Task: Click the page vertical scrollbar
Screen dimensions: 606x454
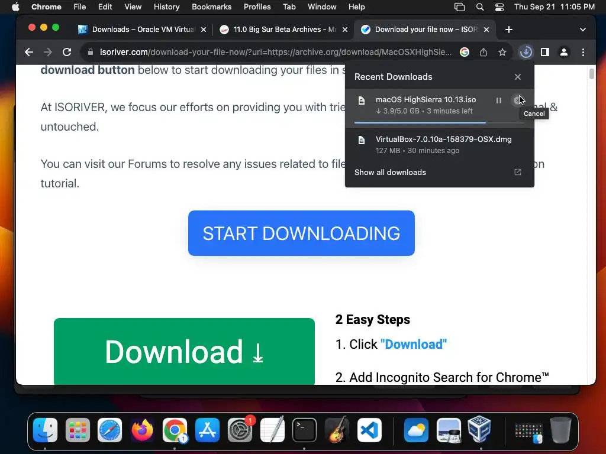Action: 591,73
